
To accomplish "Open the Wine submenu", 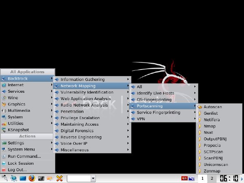I will 27,98.
